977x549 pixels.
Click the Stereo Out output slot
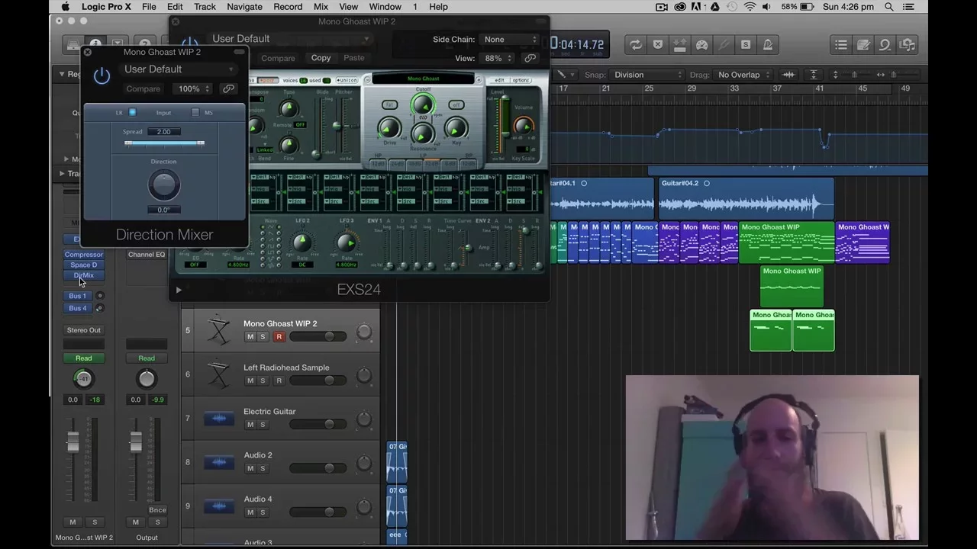[x=83, y=330]
